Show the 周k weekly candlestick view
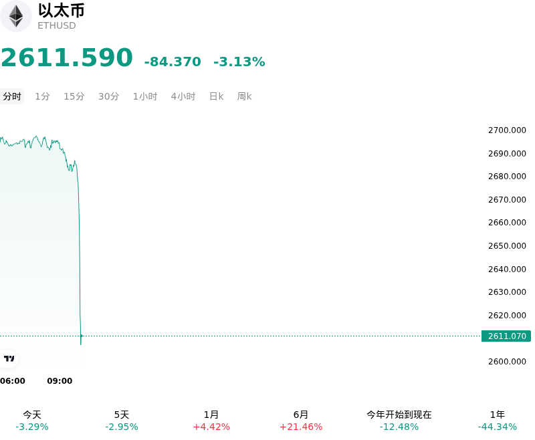 pyautogui.click(x=244, y=96)
